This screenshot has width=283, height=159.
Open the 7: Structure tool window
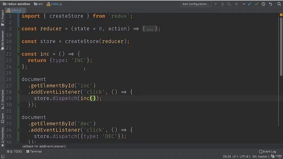(x=3, y=99)
